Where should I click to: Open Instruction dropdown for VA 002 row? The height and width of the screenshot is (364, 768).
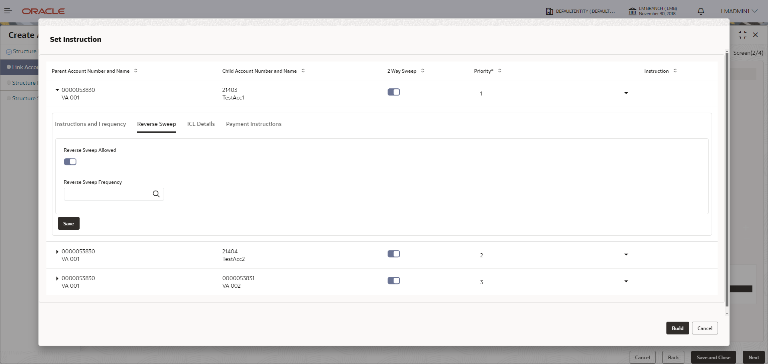(626, 282)
